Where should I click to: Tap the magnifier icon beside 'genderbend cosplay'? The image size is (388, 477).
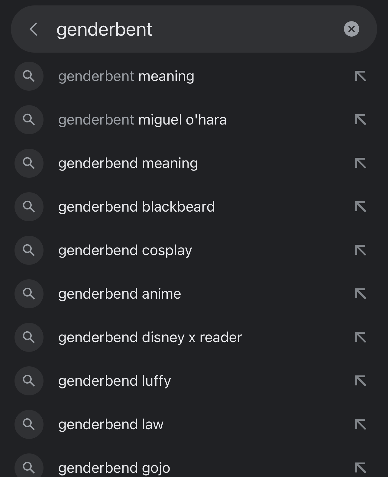(x=29, y=250)
